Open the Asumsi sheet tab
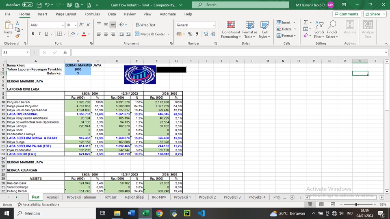The height and width of the screenshot is (219, 390). [x=53, y=197]
